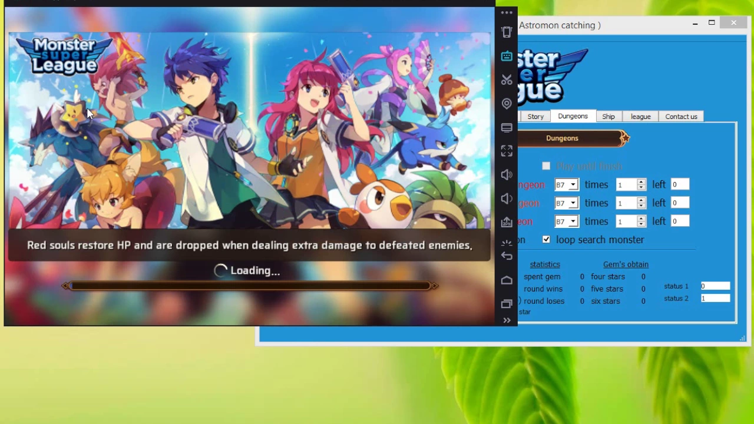Click the middle row left count field

[x=680, y=203]
